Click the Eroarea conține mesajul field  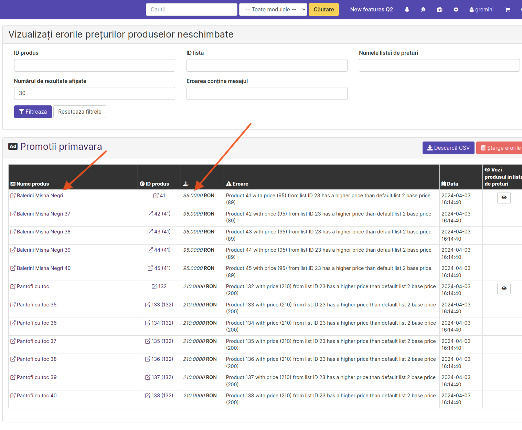267,93
